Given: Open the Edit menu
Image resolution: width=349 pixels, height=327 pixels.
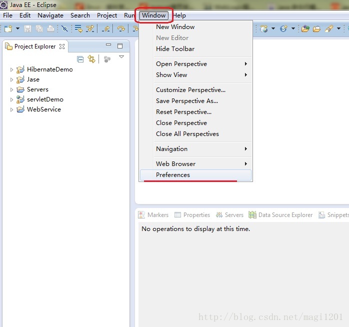Looking at the screenshot, I should (x=25, y=15).
